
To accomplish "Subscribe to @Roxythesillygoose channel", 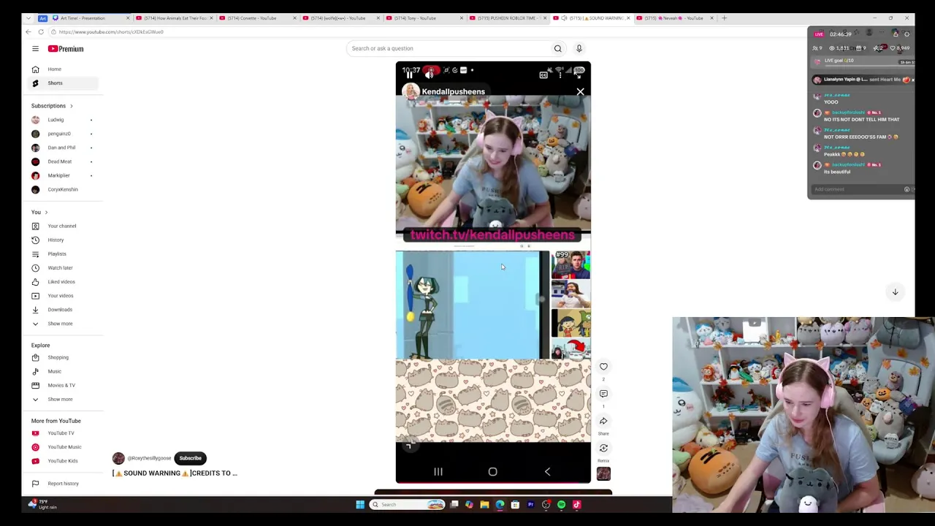I will pyautogui.click(x=190, y=458).
